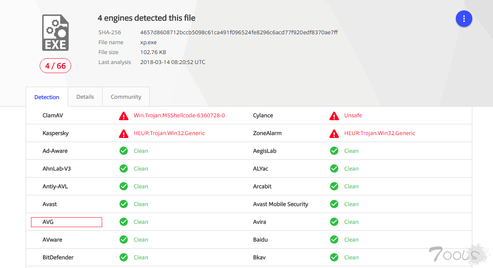Click the Kaspersky engine name

[56, 133]
